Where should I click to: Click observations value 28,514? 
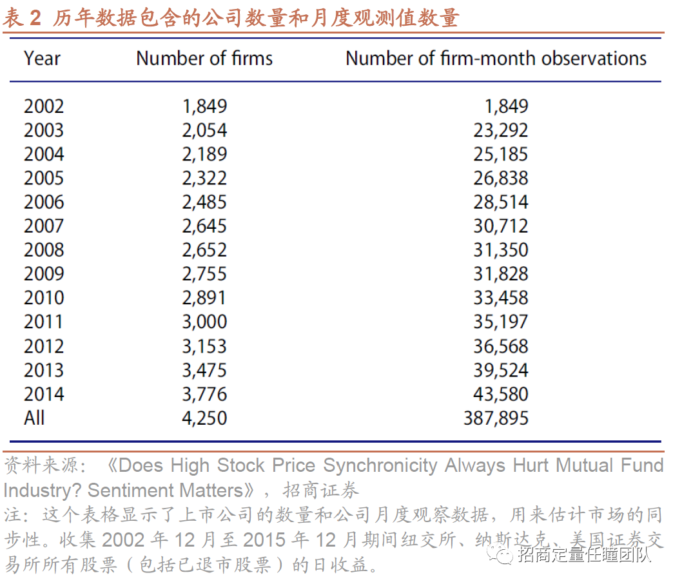[x=500, y=202]
